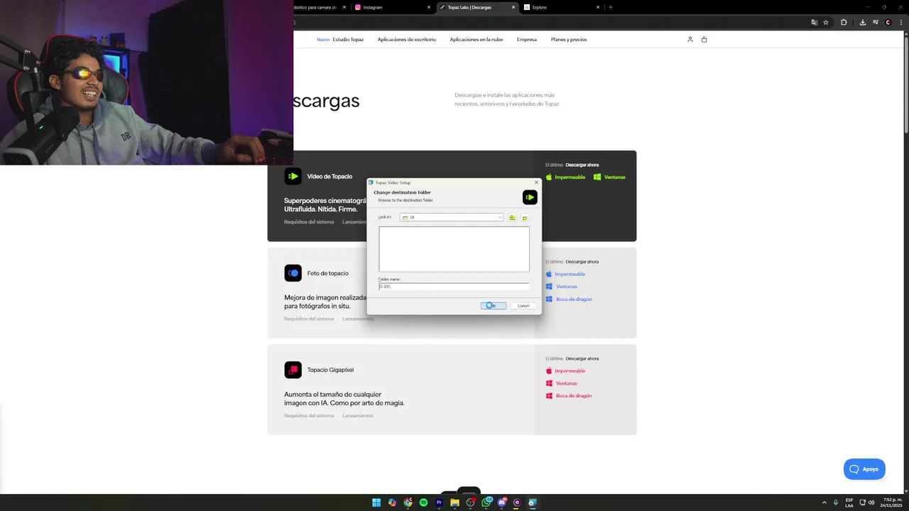The width and height of the screenshot is (909, 511).
Task: Open Empresa menu item
Action: pyautogui.click(x=527, y=39)
